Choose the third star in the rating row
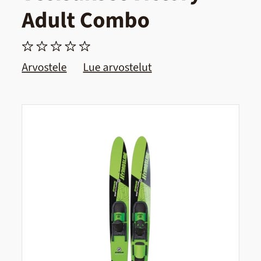Viewport: 261px width, 261px height. (x=56, y=46)
